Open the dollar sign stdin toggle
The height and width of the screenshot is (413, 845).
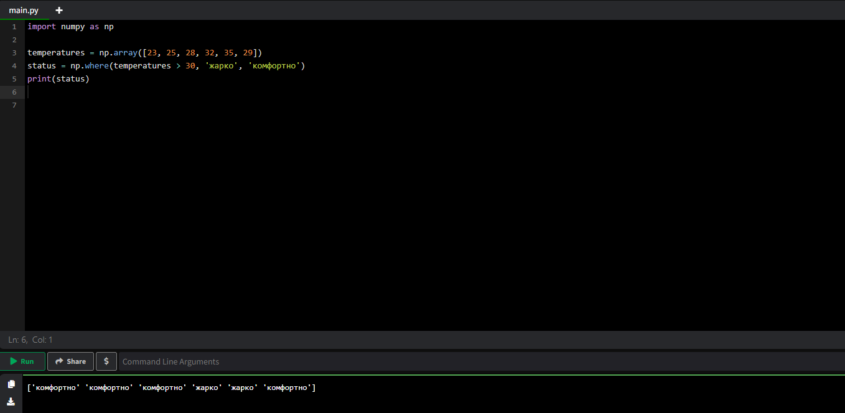[106, 361]
